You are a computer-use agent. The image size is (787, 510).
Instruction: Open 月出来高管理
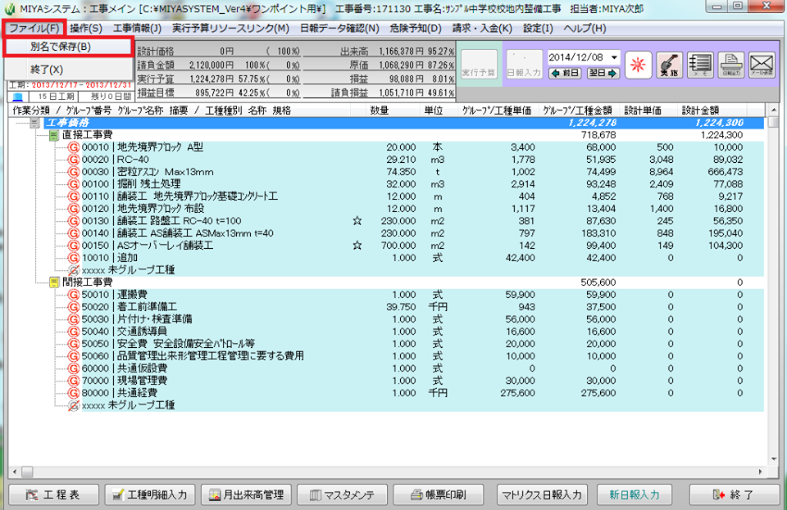(246, 495)
